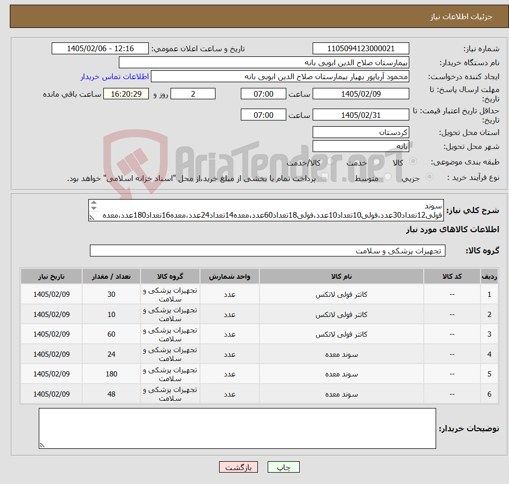509x484 pixels.
Task: Click the page title جزئیات اطلاعات نیاز
Action: tap(461, 17)
